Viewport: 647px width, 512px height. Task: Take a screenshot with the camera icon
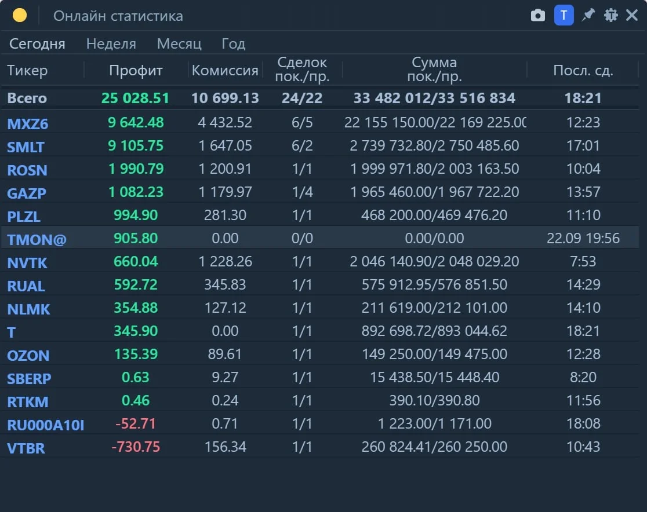point(537,16)
